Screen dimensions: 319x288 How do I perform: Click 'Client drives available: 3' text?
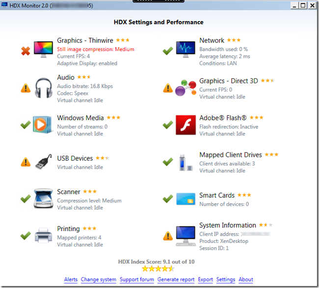click(227, 164)
